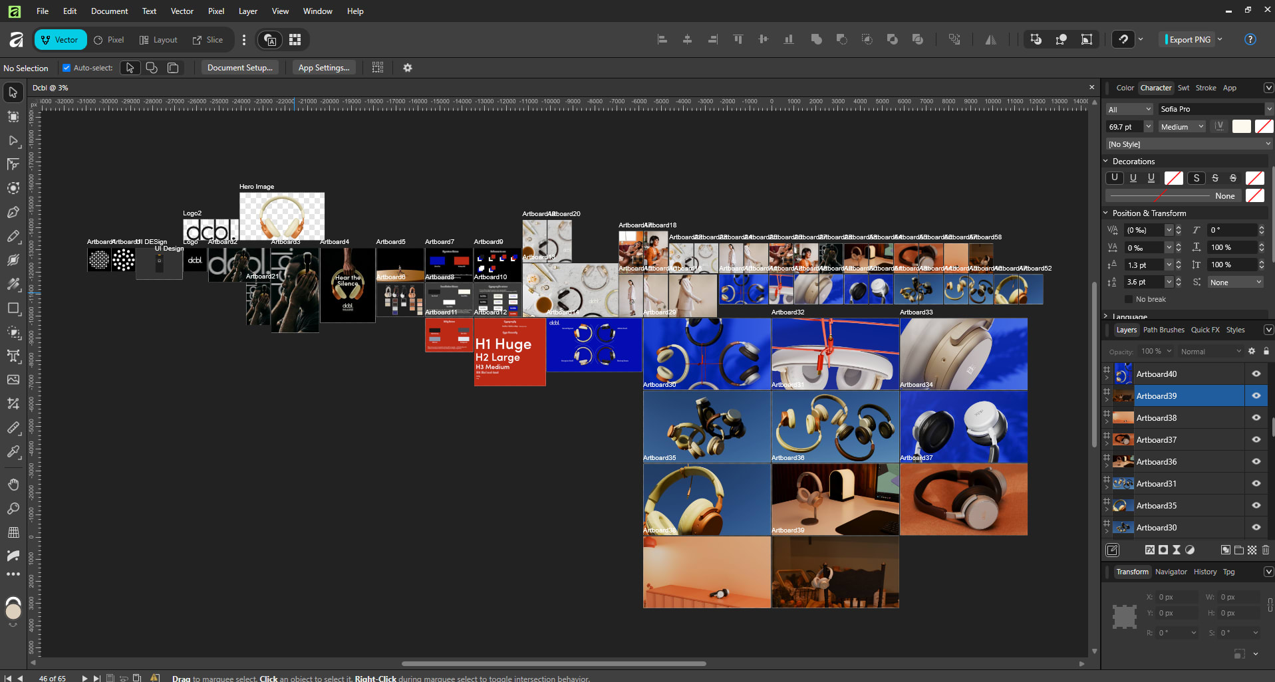This screenshot has width=1275, height=682.
Task: Enable the No break checkbox
Action: [x=1129, y=299]
